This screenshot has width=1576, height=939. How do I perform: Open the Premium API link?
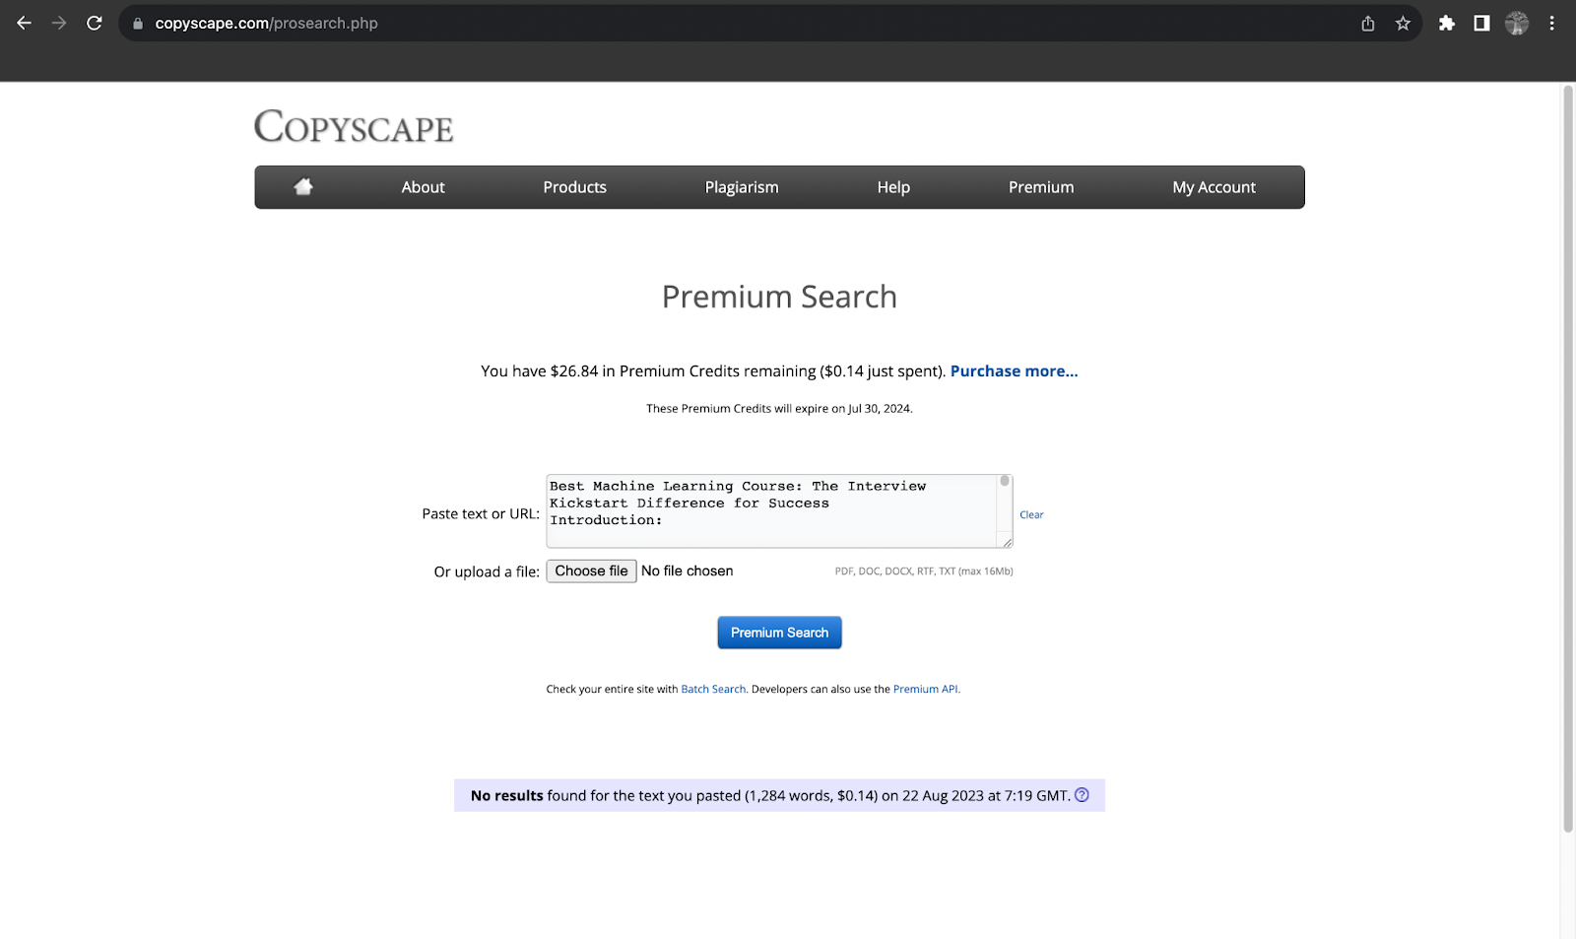tap(925, 690)
